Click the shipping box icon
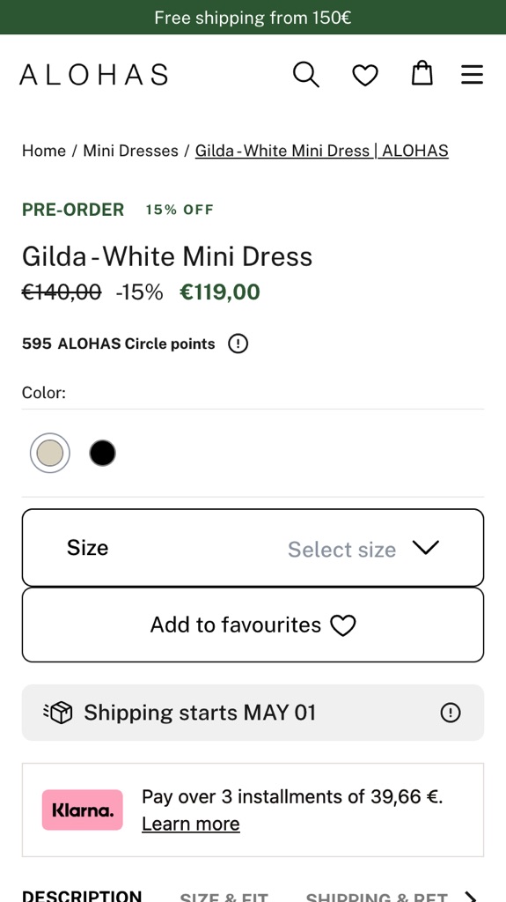This screenshot has height=902, width=506. 59,713
